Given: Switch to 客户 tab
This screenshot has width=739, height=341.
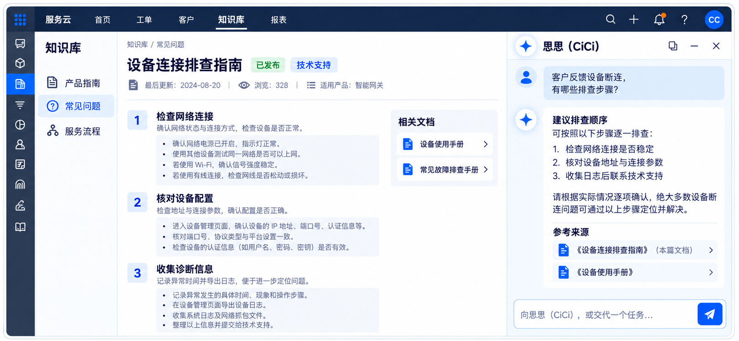Looking at the screenshot, I should (186, 20).
